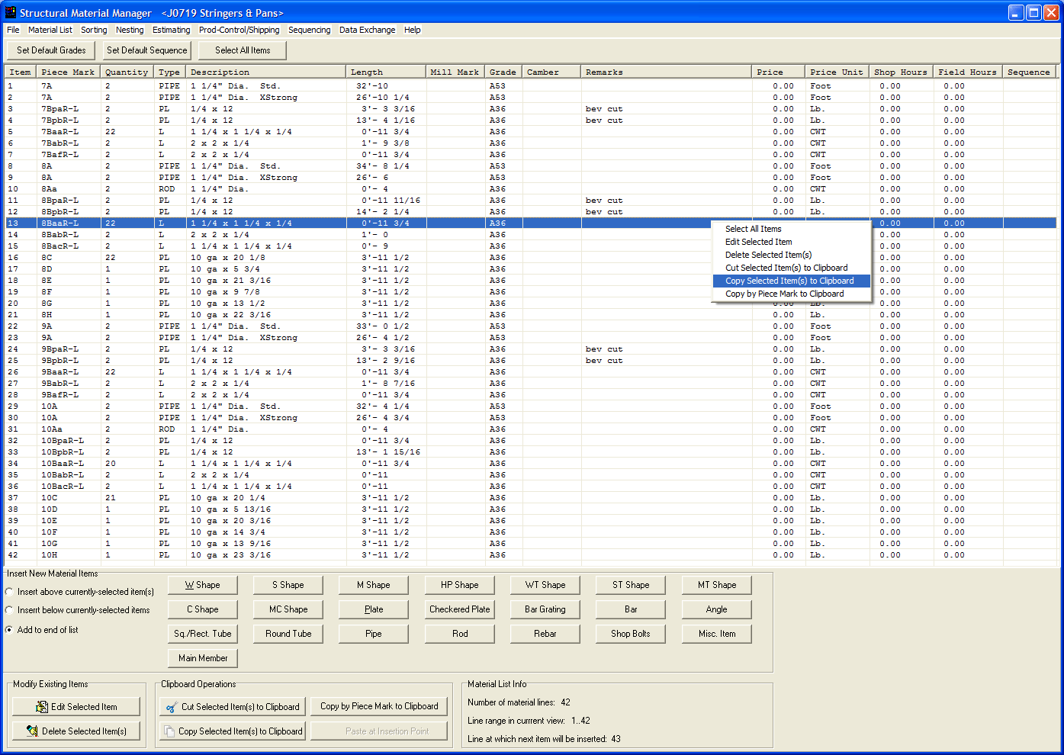
Task: Click the Quantity column header
Action: click(x=127, y=72)
